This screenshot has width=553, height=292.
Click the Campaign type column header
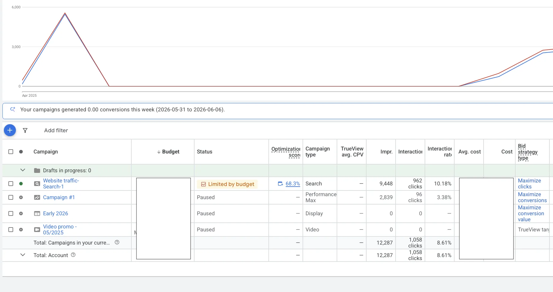317,152
